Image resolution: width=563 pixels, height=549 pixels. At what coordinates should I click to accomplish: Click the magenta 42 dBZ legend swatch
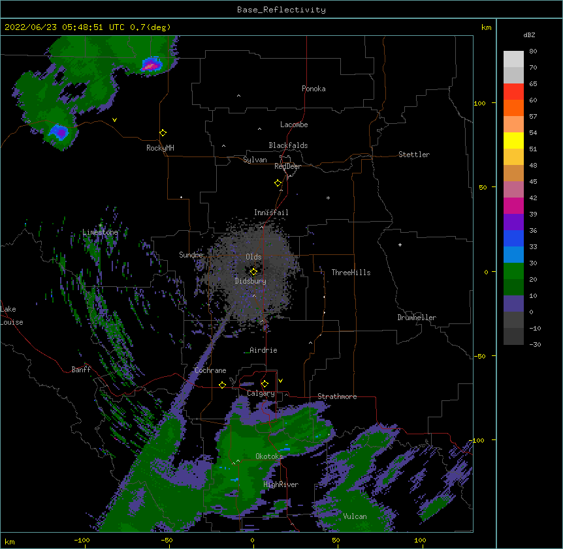513,205
